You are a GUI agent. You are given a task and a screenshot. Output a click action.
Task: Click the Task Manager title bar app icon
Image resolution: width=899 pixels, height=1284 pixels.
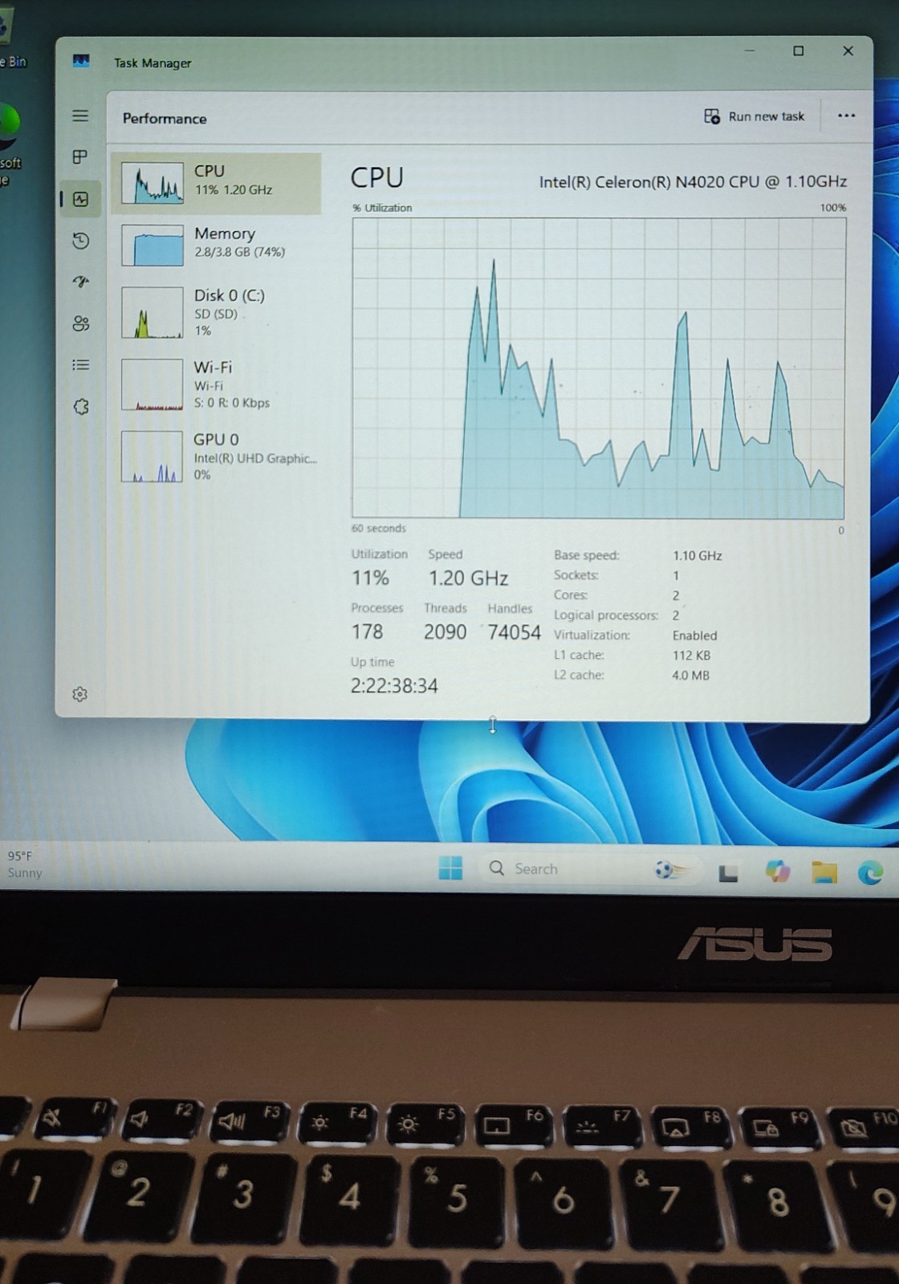81,61
